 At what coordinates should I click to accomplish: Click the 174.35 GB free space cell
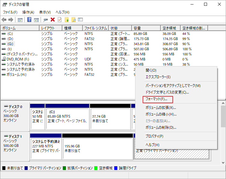point(170,39)
